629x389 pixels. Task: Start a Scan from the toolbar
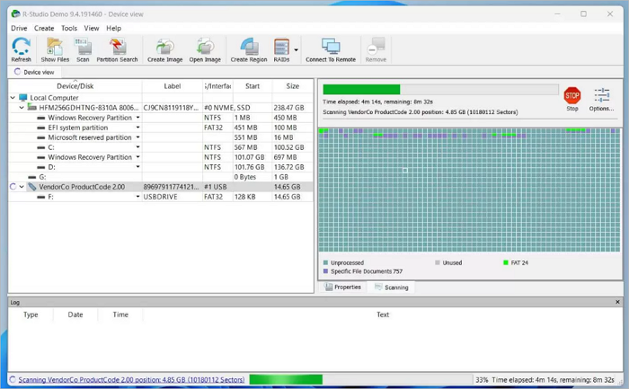coord(83,49)
